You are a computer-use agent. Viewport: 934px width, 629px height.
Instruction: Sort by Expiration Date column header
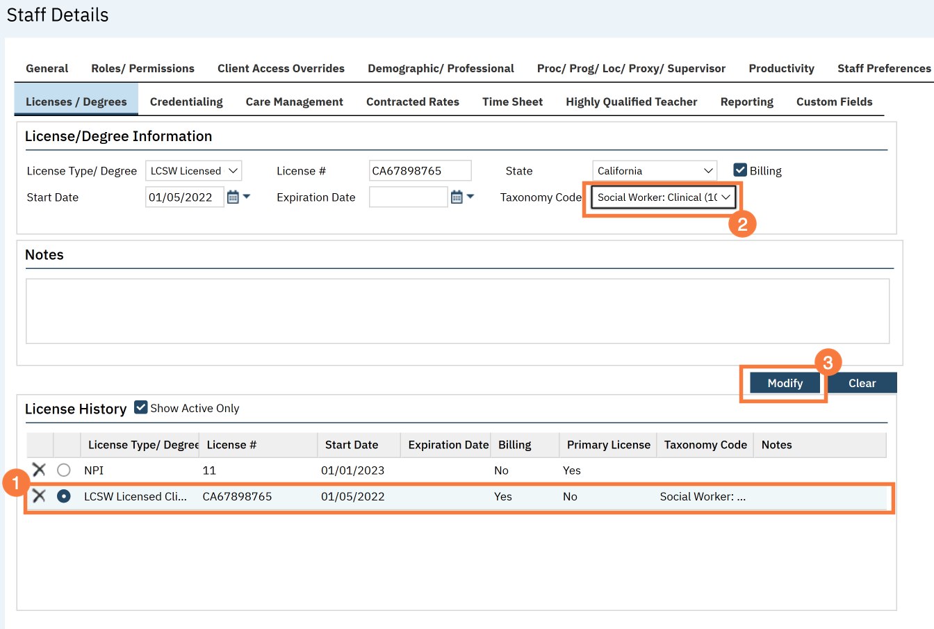446,445
